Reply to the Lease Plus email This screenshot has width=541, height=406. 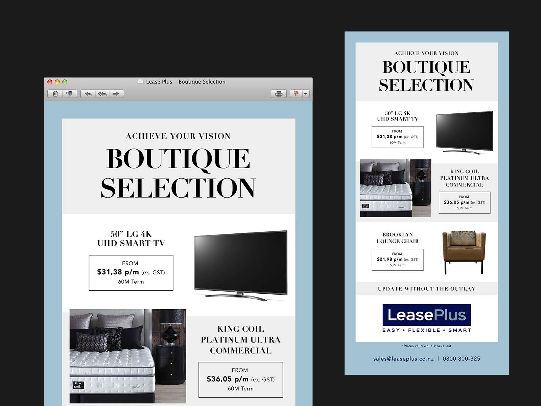[x=88, y=94]
